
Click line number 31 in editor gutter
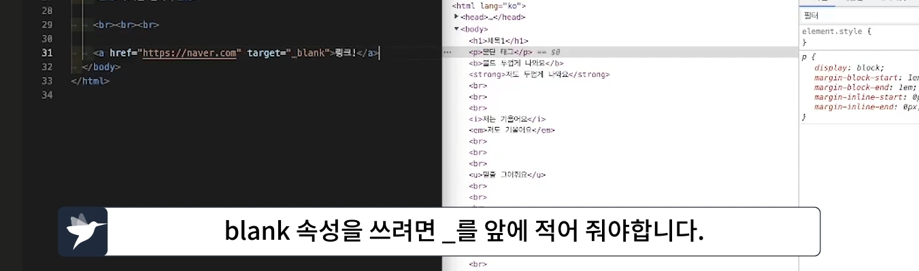[x=47, y=53]
